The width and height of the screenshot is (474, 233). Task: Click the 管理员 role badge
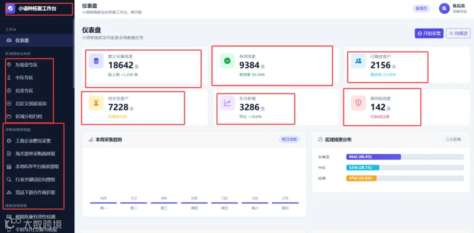point(421,8)
